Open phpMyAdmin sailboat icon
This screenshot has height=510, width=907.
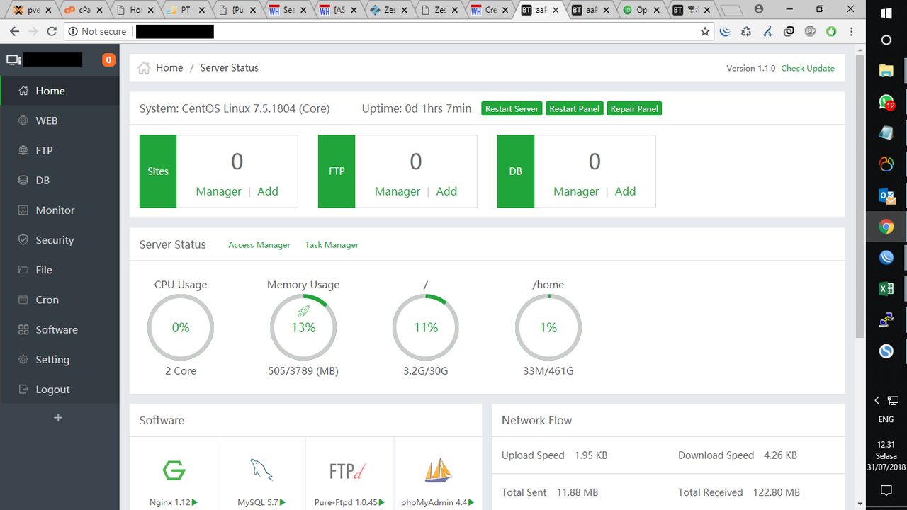[438, 470]
